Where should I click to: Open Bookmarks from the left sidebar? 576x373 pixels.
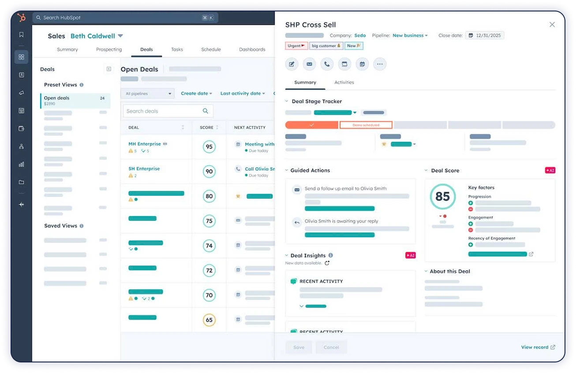click(x=21, y=35)
